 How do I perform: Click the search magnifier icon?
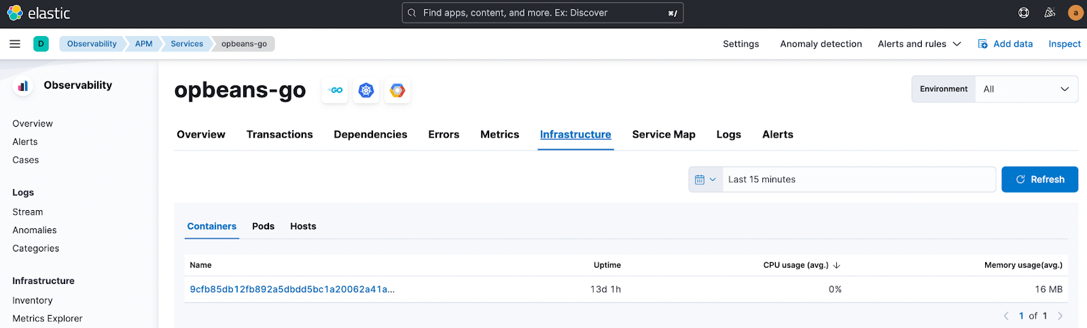click(412, 13)
